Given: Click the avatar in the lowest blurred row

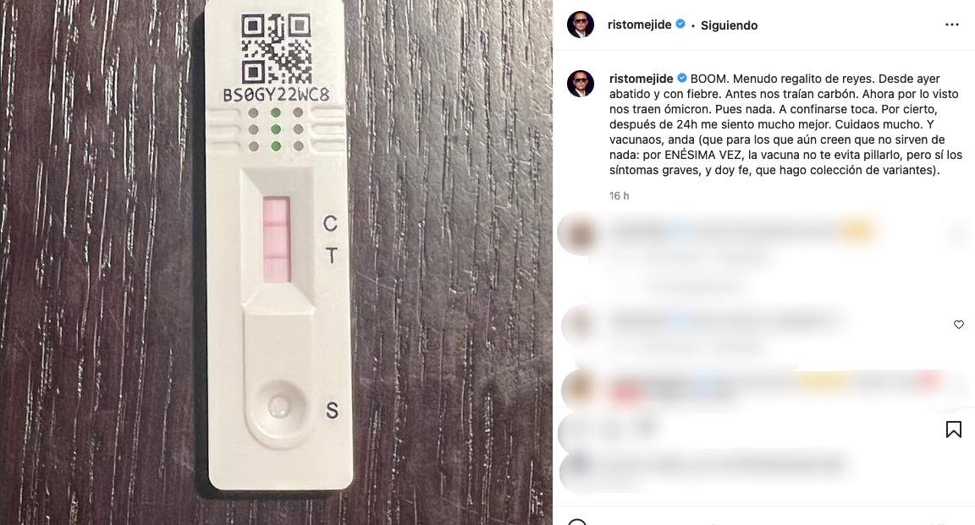Looking at the screenshot, I should click(580, 465).
